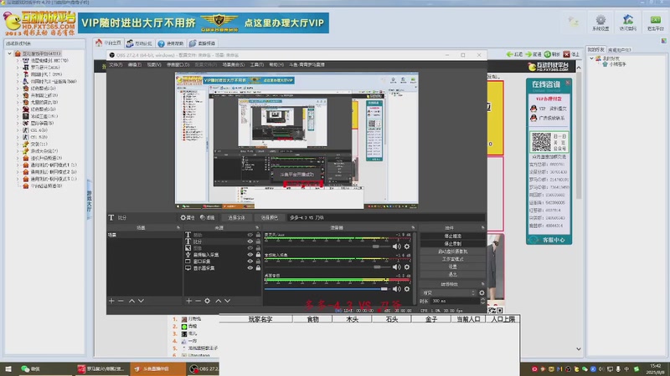Image resolution: width=670 pixels, height=376 pixels.
Task: Go forward with green right arrow
Action: 533,54
